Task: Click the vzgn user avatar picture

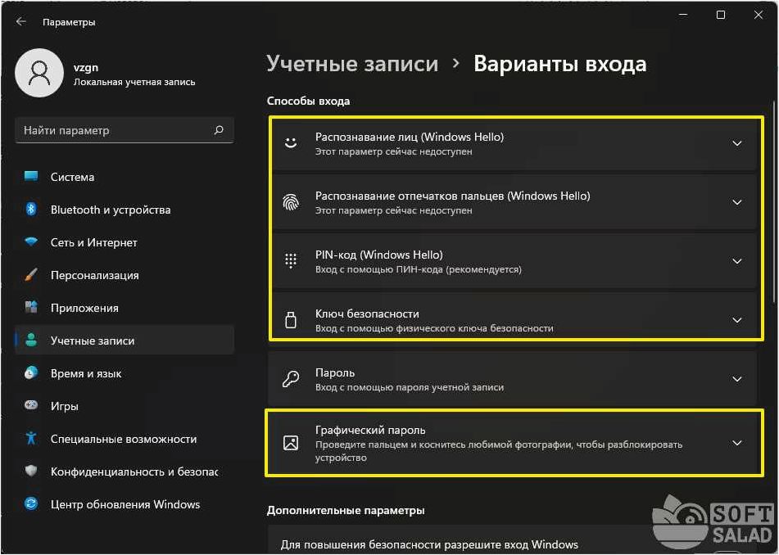Action: (x=39, y=73)
